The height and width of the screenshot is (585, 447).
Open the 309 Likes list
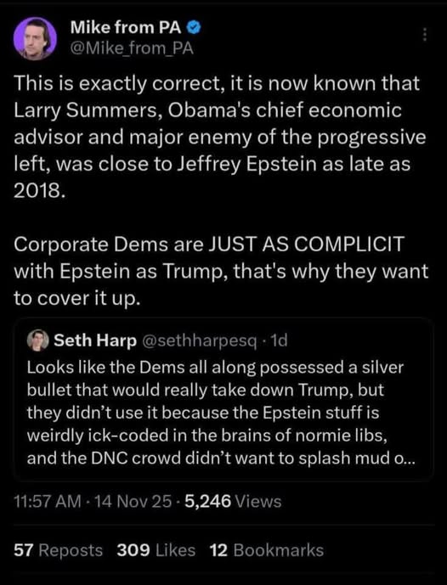coord(156,550)
